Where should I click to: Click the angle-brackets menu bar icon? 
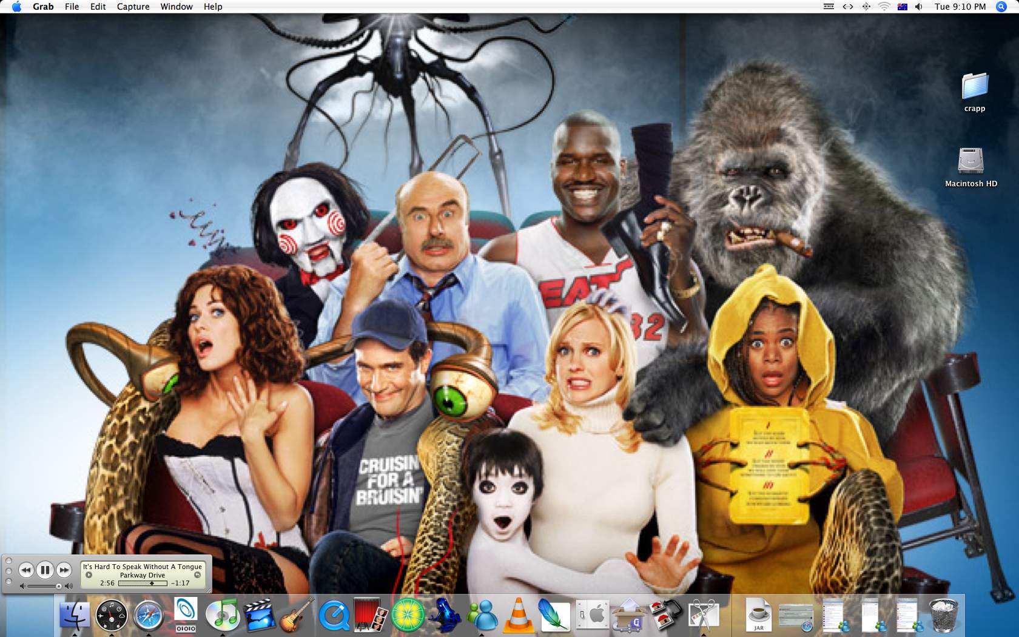[x=848, y=7]
